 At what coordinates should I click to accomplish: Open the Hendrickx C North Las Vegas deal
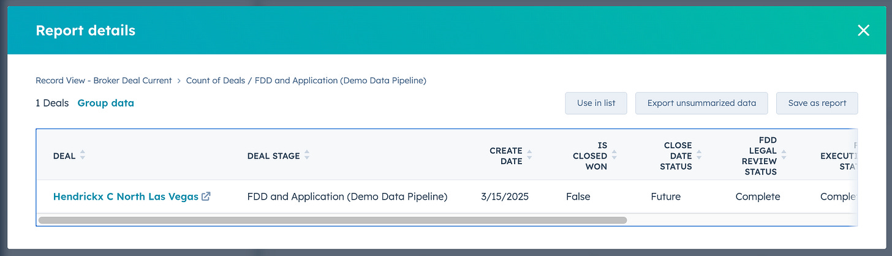126,197
